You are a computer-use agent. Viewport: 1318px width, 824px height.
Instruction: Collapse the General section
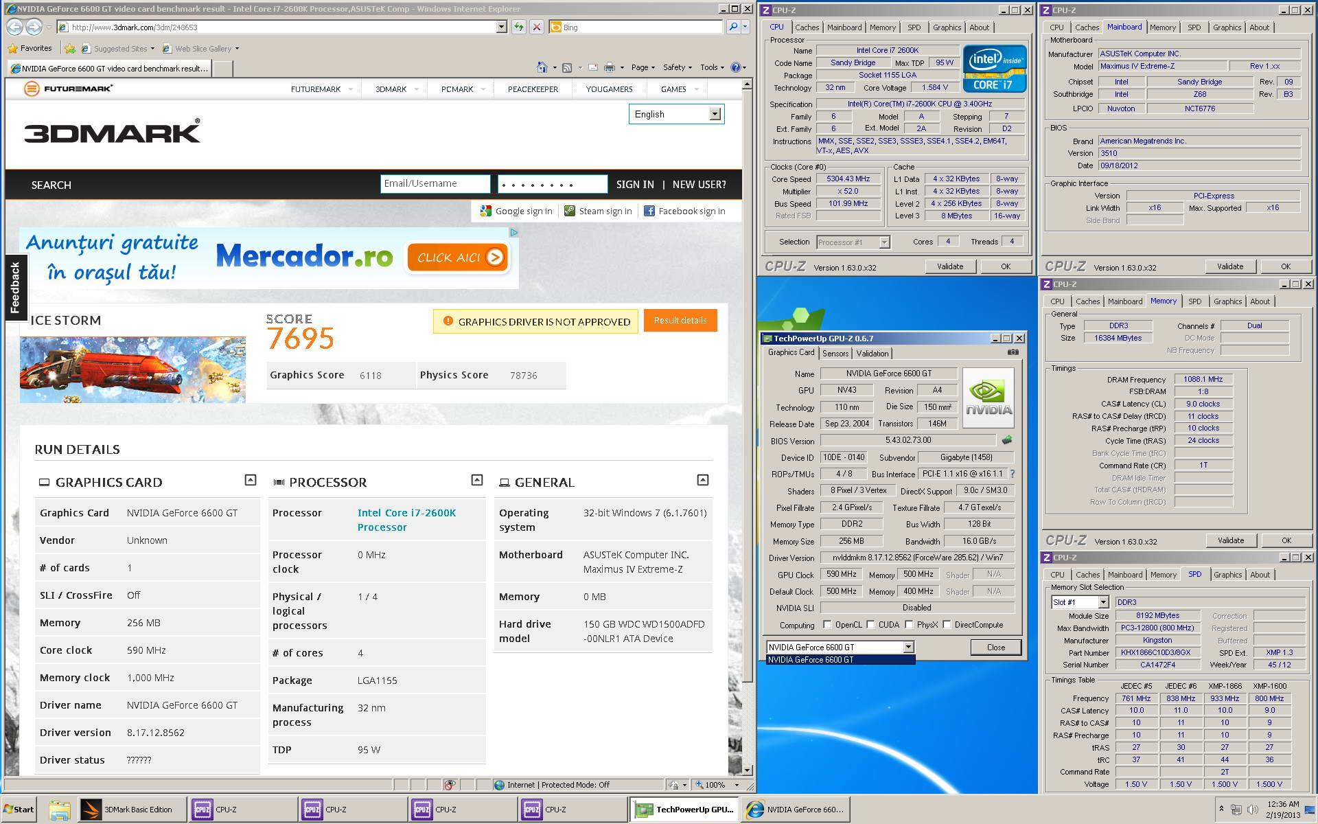coord(703,480)
